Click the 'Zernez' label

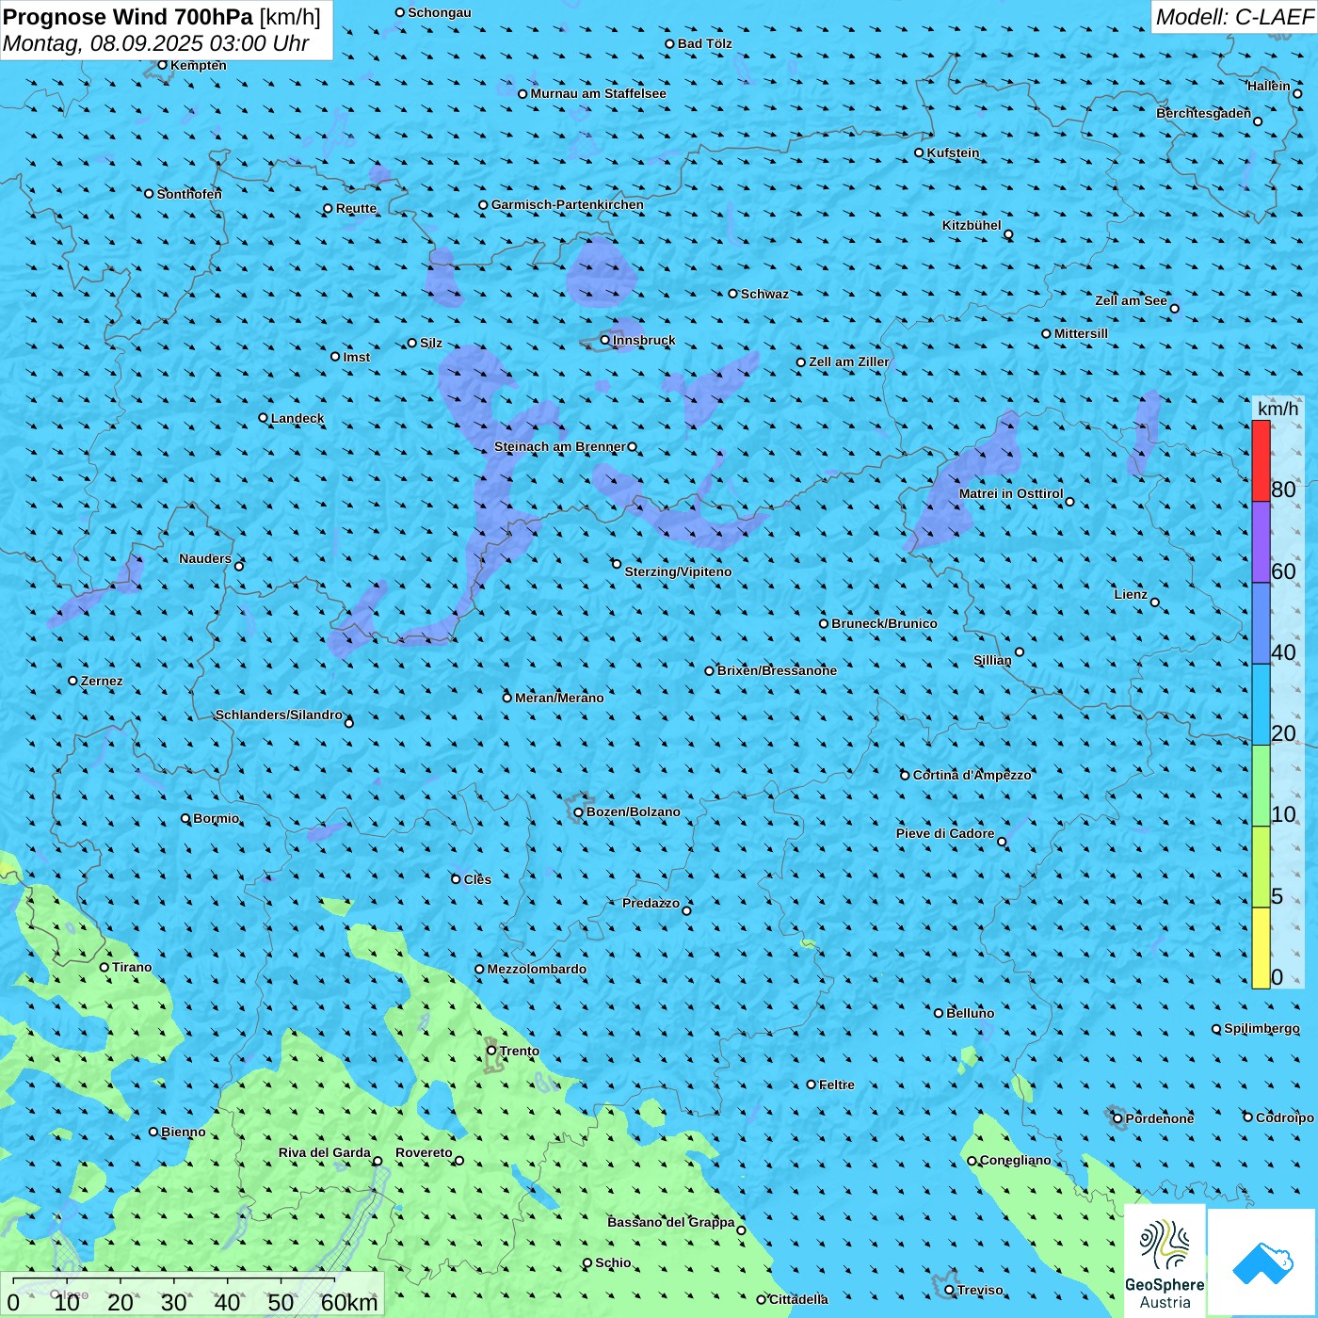pyautogui.click(x=102, y=681)
